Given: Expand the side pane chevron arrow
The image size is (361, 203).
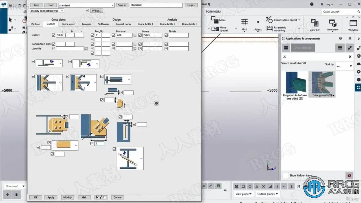Looking at the screenshot, I should [358, 39].
